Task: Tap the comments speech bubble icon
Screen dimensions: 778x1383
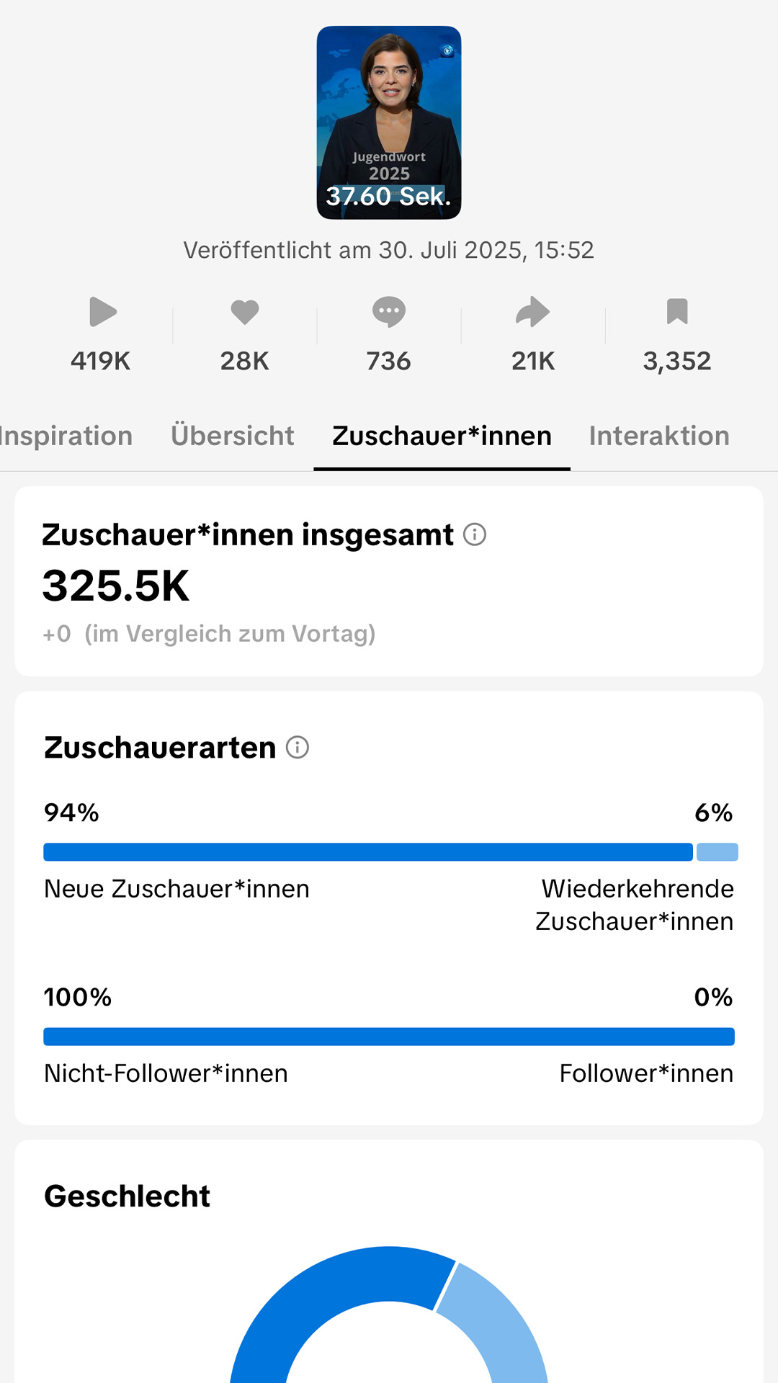Action: (x=389, y=312)
